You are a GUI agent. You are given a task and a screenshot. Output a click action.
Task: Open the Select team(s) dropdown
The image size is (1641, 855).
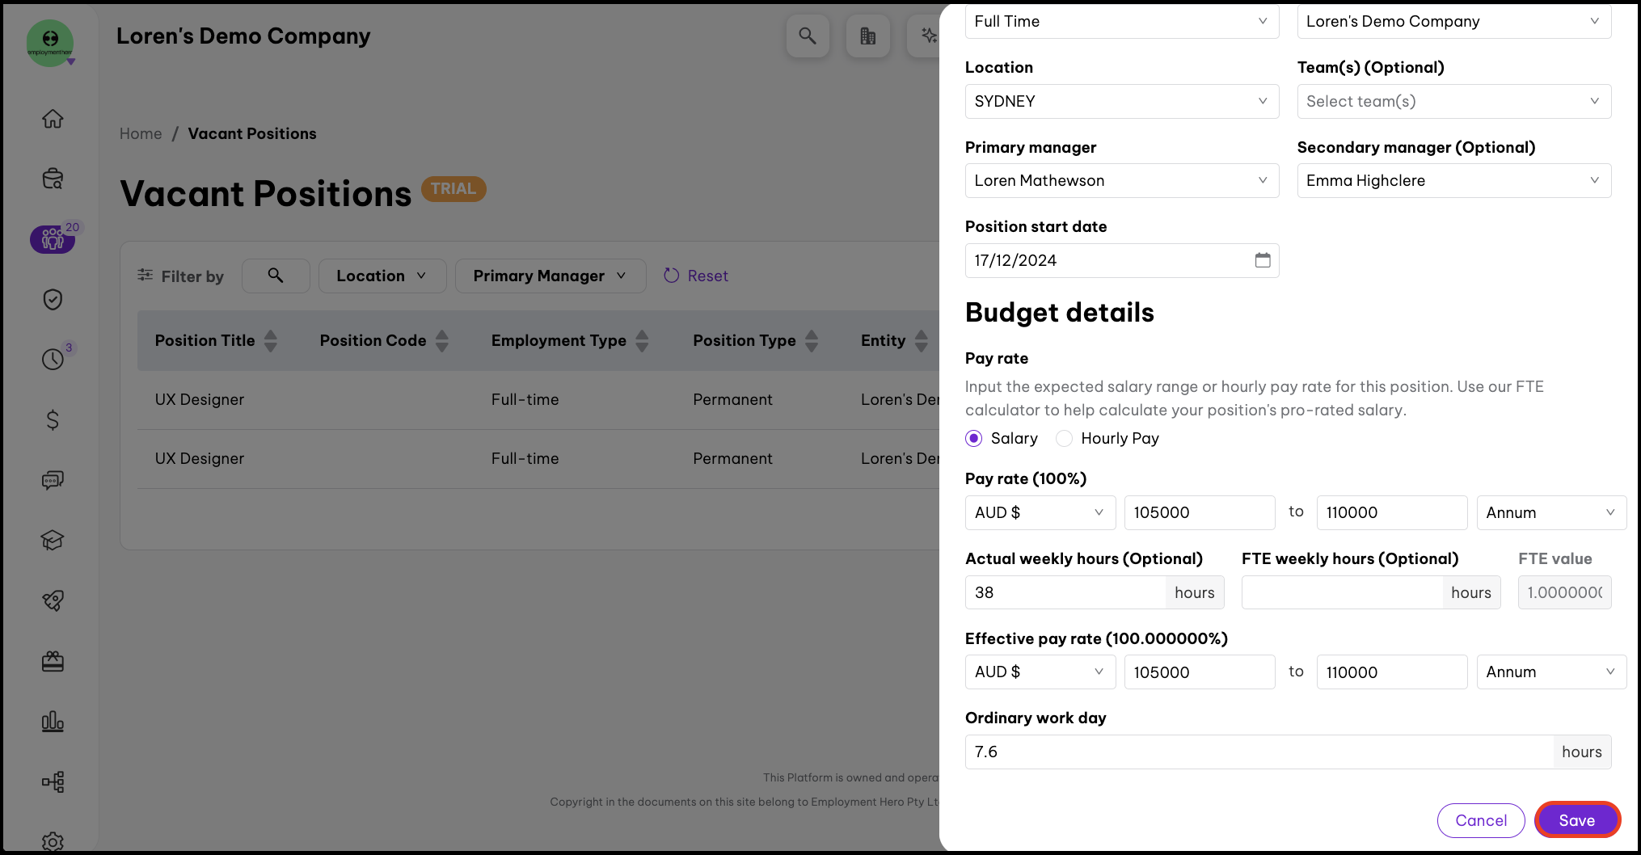coord(1453,101)
